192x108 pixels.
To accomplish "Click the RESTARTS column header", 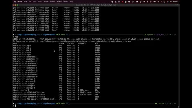I will (x=82, y=43).
